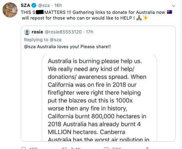The width and height of the screenshot is (182, 149).
Task: Click the heart like icon
Action: click(x=106, y=148)
